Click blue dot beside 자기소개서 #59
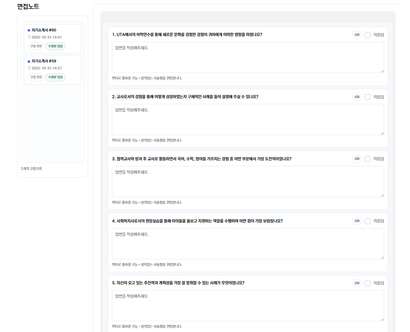The width and height of the screenshot is (410, 332). [x=29, y=62]
